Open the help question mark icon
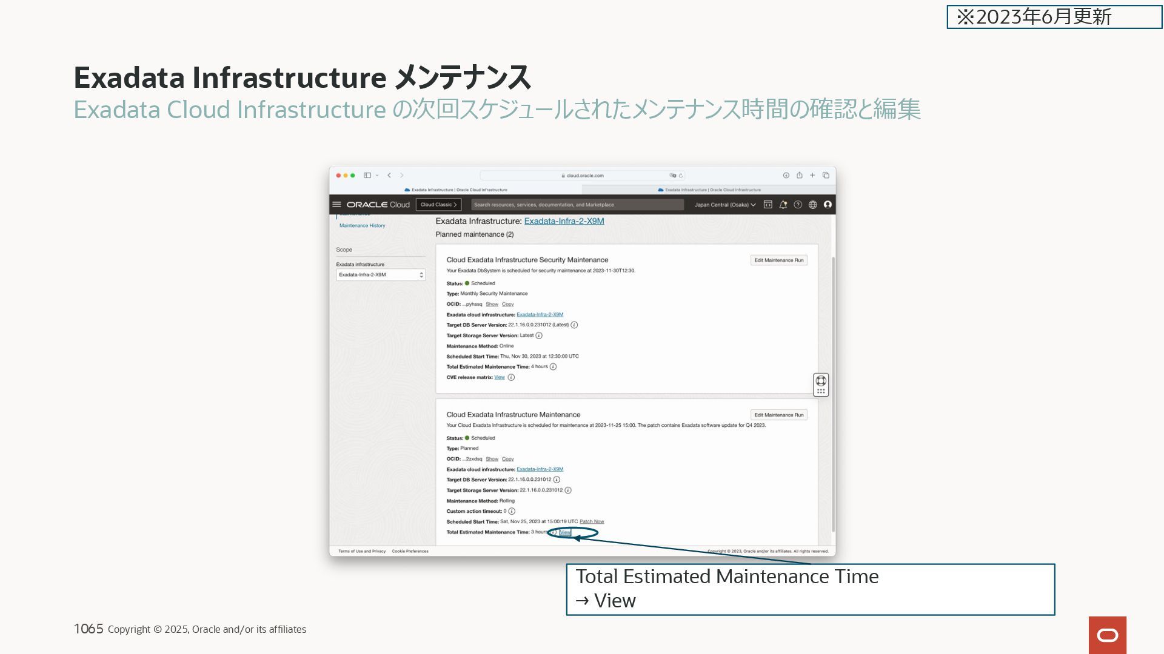Image resolution: width=1164 pixels, height=654 pixels. click(x=798, y=205)
